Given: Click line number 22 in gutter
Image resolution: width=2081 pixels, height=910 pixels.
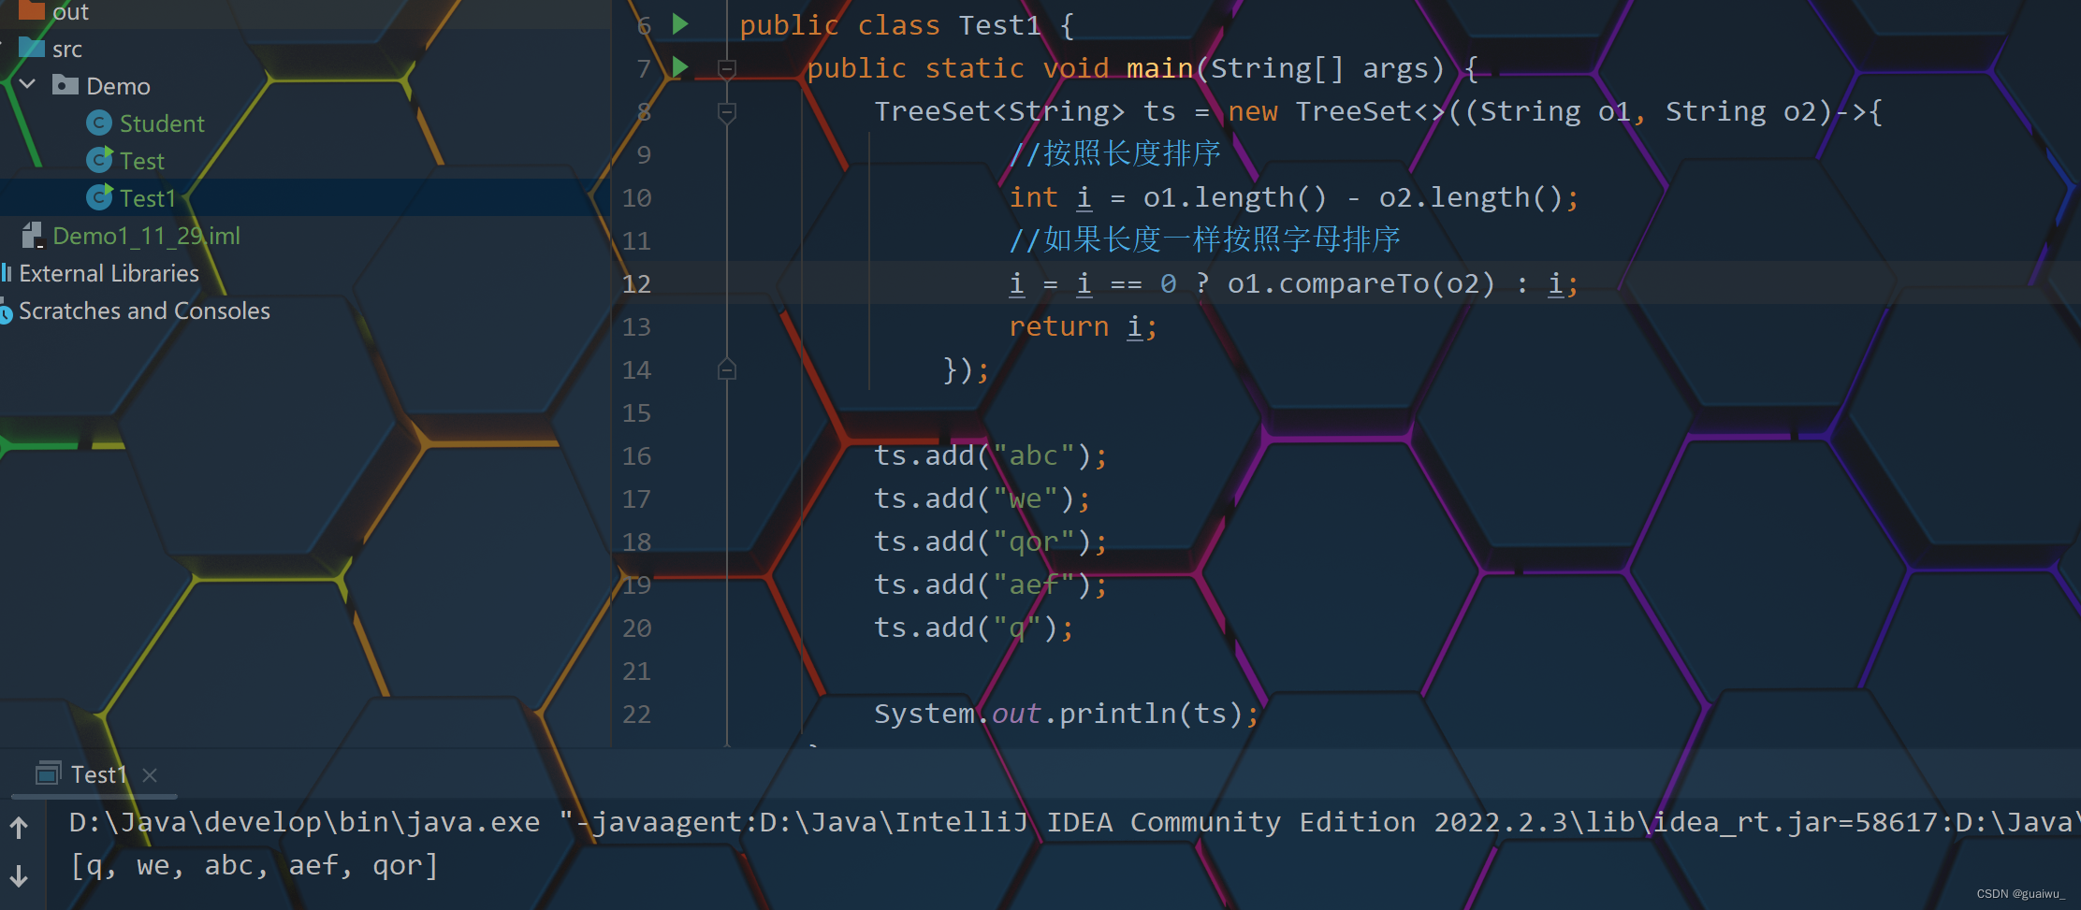Looking at the screenshot, I should click(x=636, y=714).
